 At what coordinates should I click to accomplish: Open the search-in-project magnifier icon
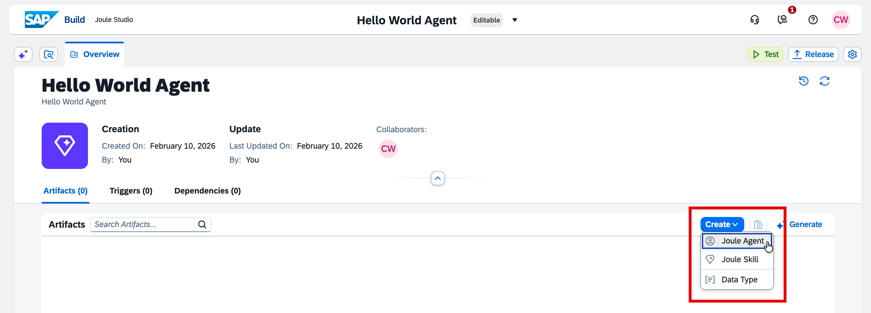(48, 54)
